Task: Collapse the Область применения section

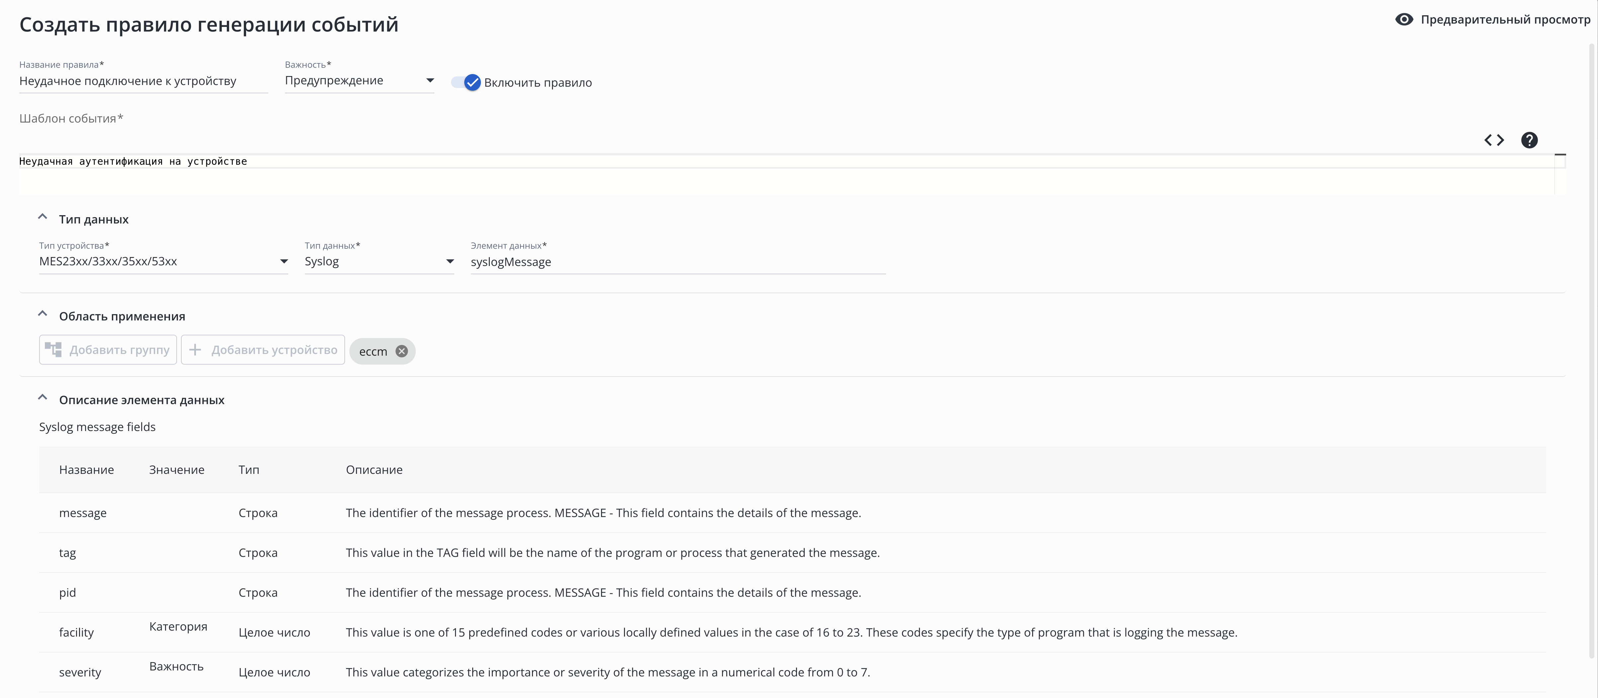Action: 43,314
